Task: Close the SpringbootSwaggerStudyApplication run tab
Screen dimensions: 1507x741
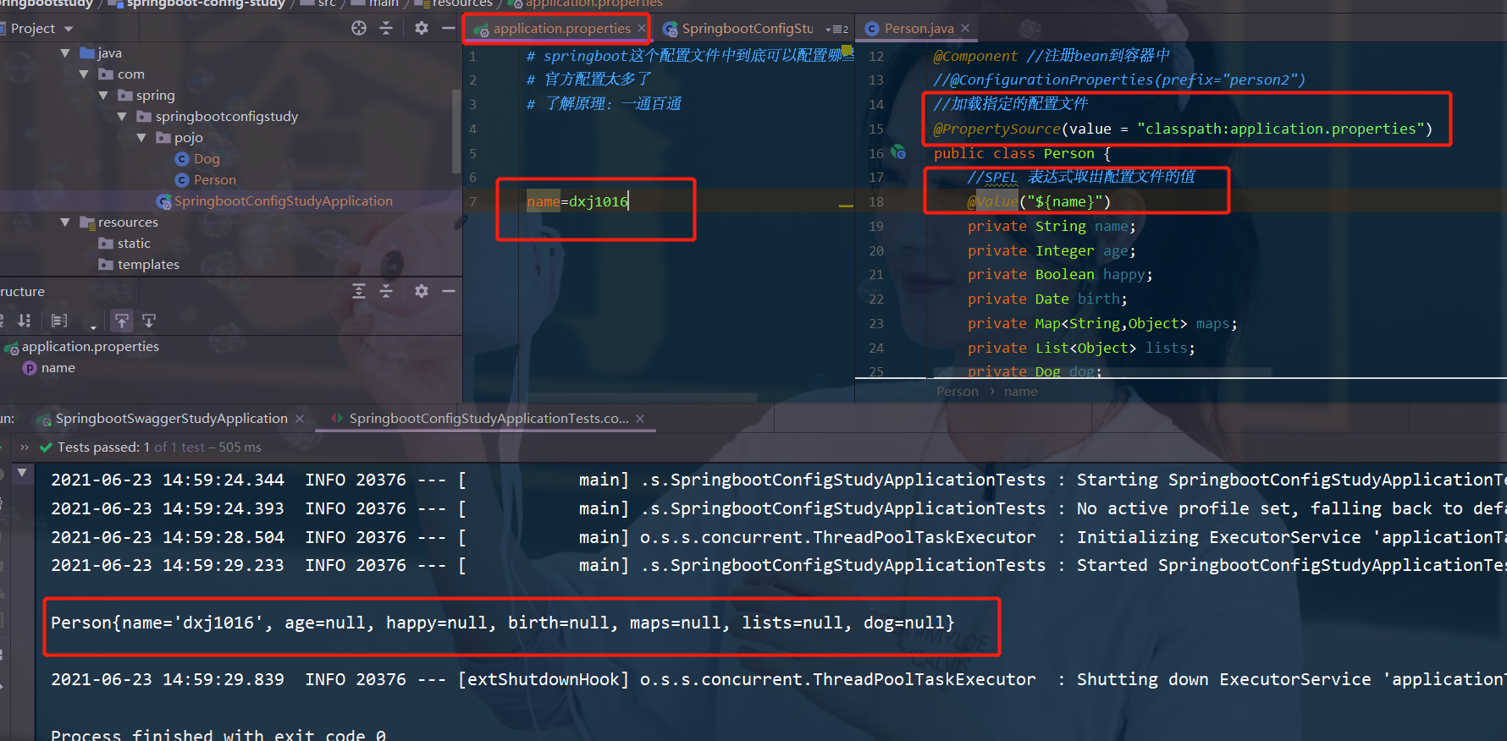Action: click(x=300, y=419)
